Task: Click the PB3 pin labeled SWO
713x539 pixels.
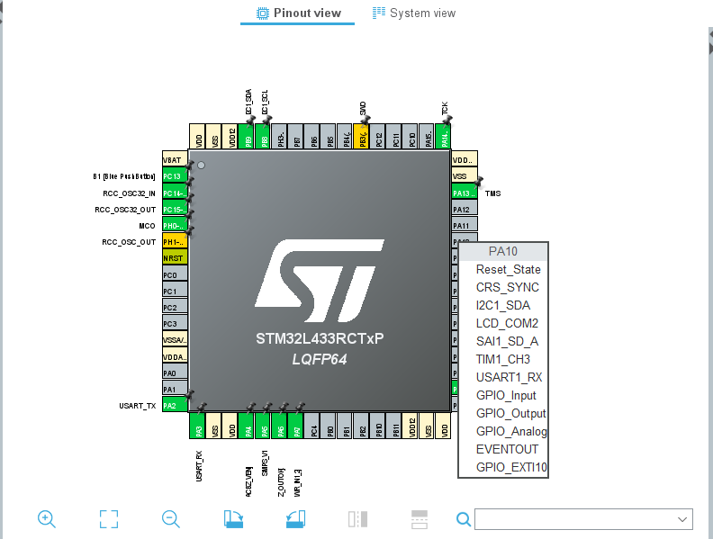Action: pos(361,136)
